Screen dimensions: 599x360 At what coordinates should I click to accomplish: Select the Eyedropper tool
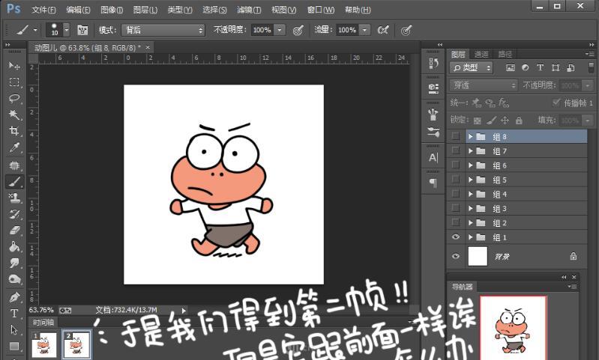pyautogui.click(x=14, y=147)
